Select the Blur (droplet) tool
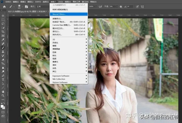The height and width of the screenshot is (123, 182). click(x=3, y=68)
